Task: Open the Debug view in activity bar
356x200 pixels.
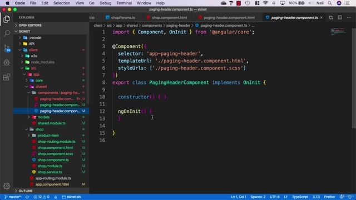Action: pyautogui.click(x=7, y=62)
